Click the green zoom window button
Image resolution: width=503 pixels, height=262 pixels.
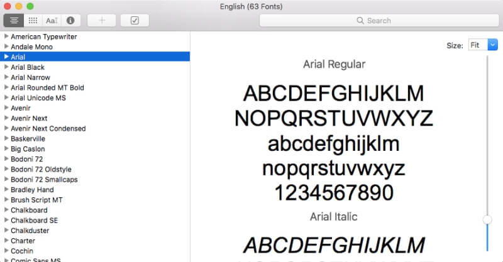[x=30, y=6]
